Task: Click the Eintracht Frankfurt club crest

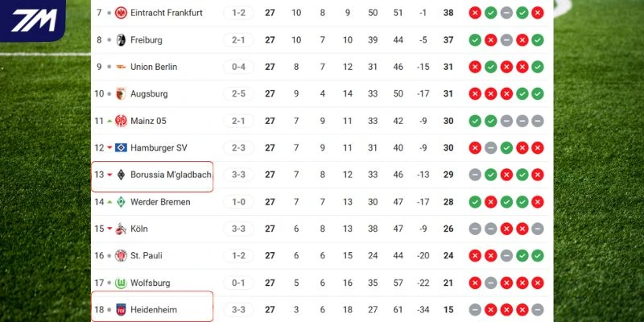Action: pyautogui.click(x=121, y=13)
